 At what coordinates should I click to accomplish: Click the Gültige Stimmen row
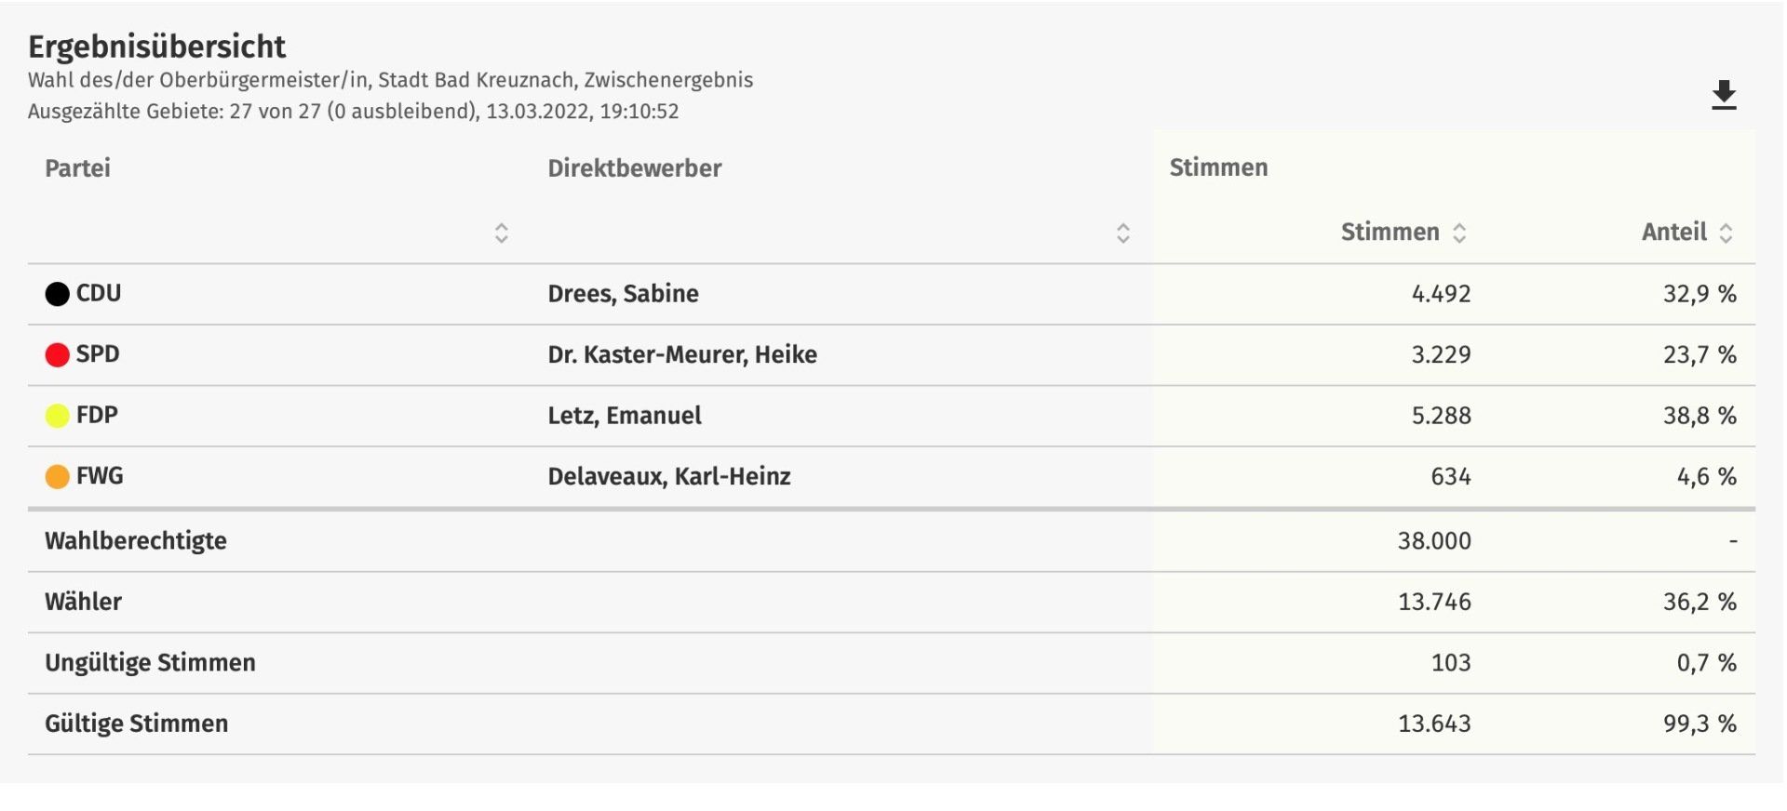[137, 724]
